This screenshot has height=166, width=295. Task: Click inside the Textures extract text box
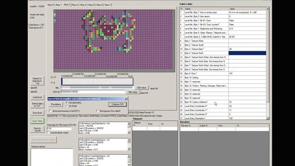[x=52, y=157]
